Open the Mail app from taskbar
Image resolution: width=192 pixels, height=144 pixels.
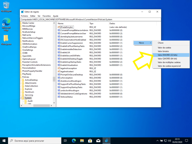coord(98,141)
